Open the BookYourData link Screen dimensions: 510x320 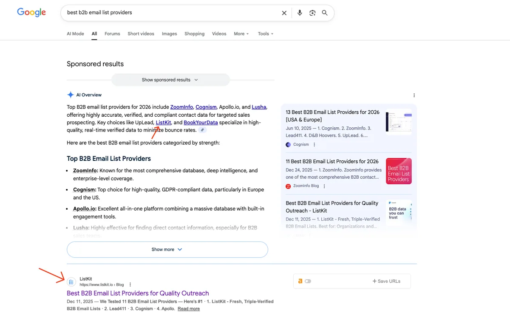coord(201,123)
